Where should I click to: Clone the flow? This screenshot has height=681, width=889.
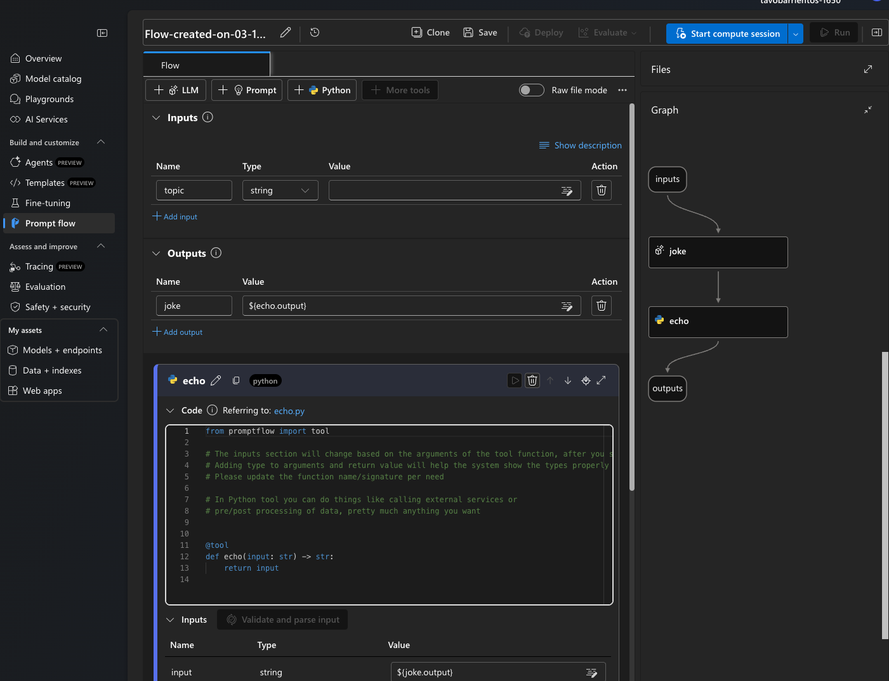pyautogui.click(x=431, y=32)
